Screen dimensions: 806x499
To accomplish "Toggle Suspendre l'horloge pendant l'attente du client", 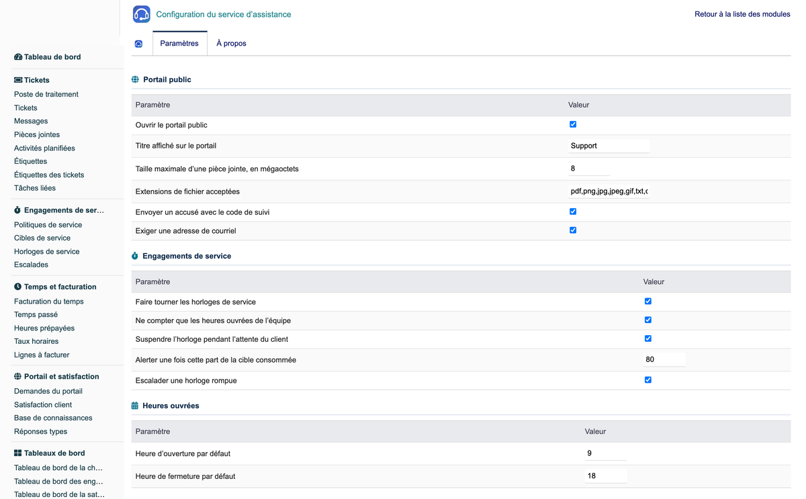I will 648,339.
